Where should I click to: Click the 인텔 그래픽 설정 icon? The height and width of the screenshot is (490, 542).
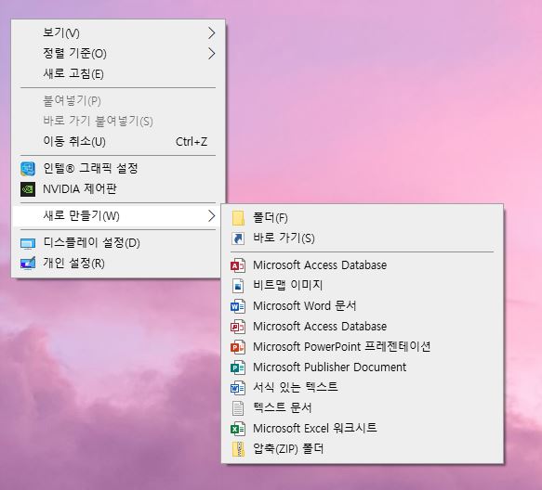[28, 169]
